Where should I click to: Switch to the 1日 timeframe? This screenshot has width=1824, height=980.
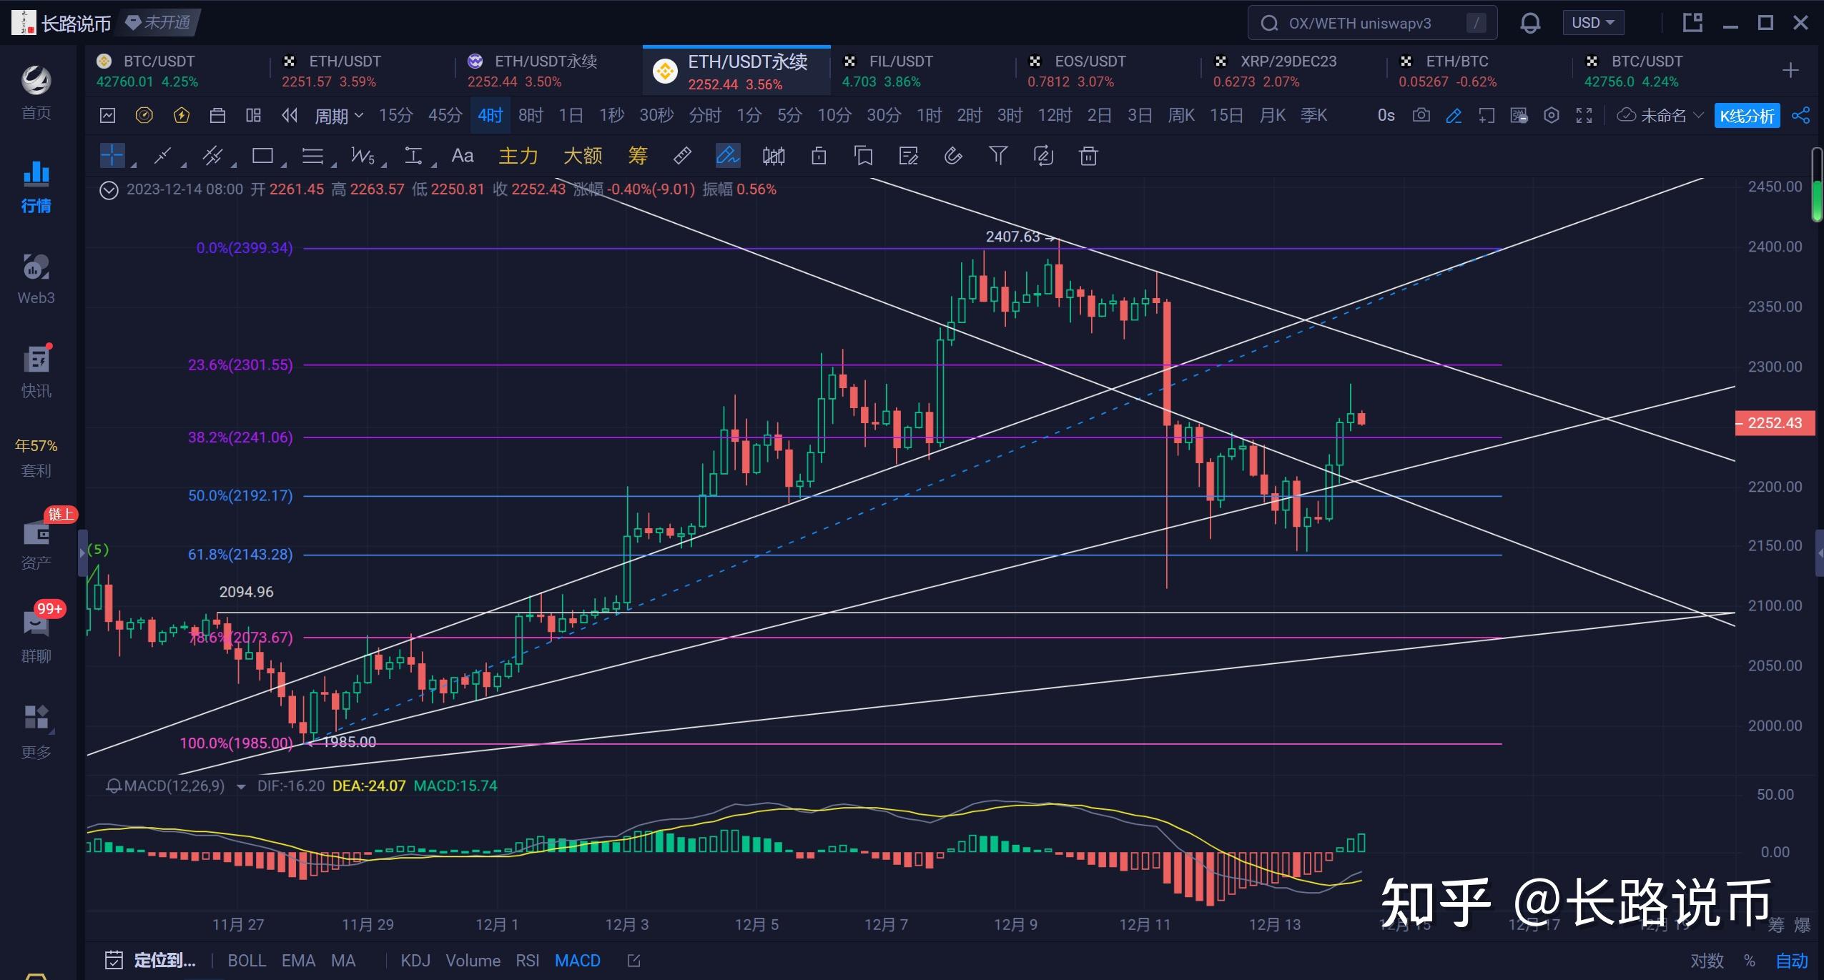click(571, 115)
